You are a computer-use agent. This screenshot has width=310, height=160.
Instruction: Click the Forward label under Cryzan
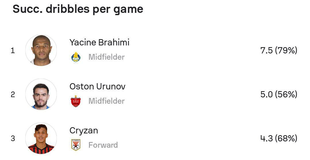tap(103, 145)
